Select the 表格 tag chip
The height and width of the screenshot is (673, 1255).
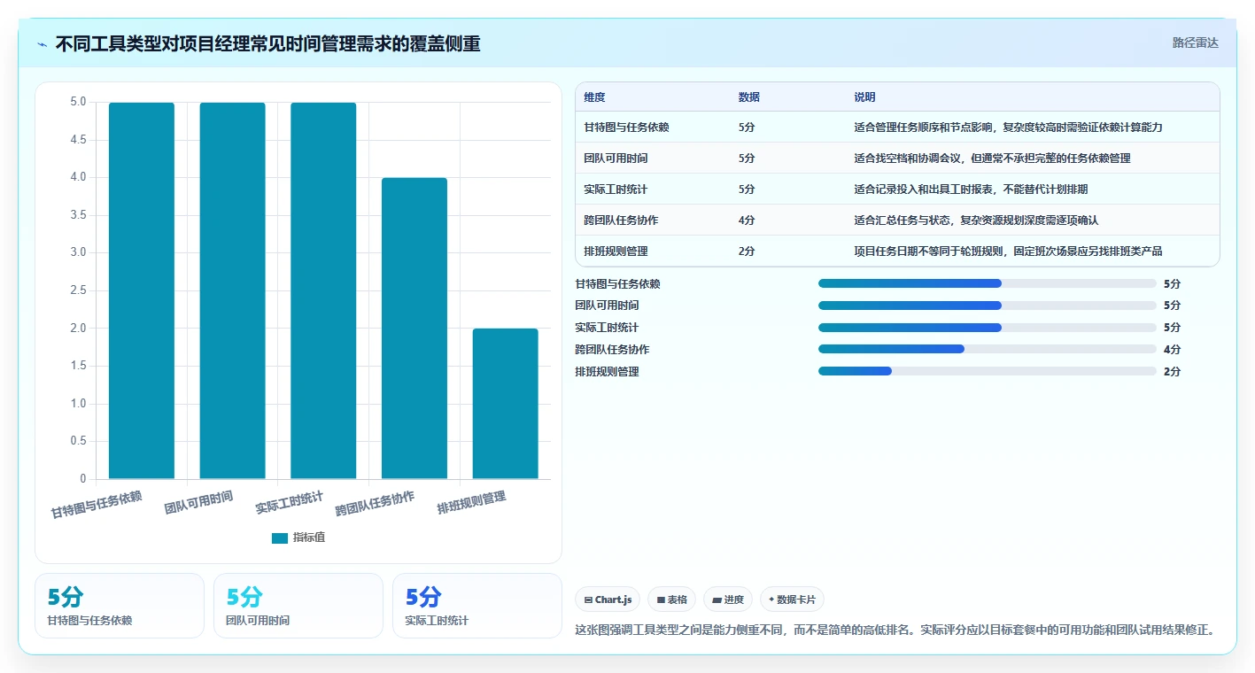672,600
